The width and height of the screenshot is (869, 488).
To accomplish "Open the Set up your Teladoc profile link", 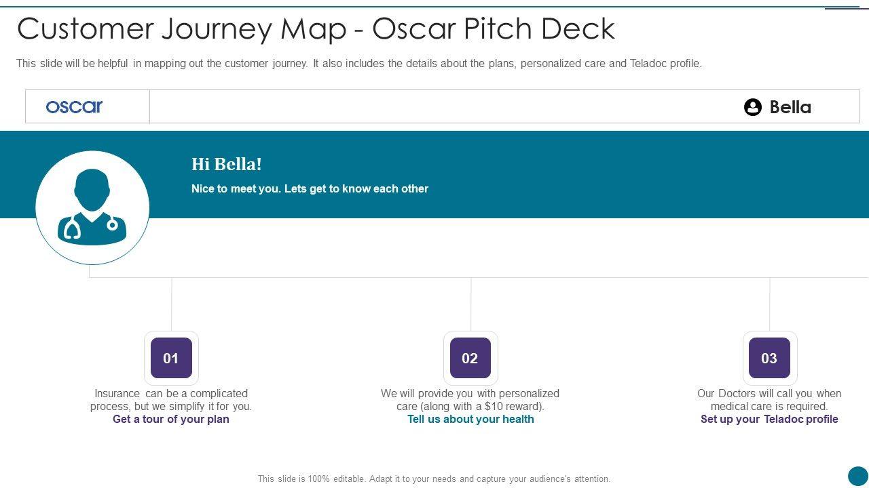I will (769, 419).
